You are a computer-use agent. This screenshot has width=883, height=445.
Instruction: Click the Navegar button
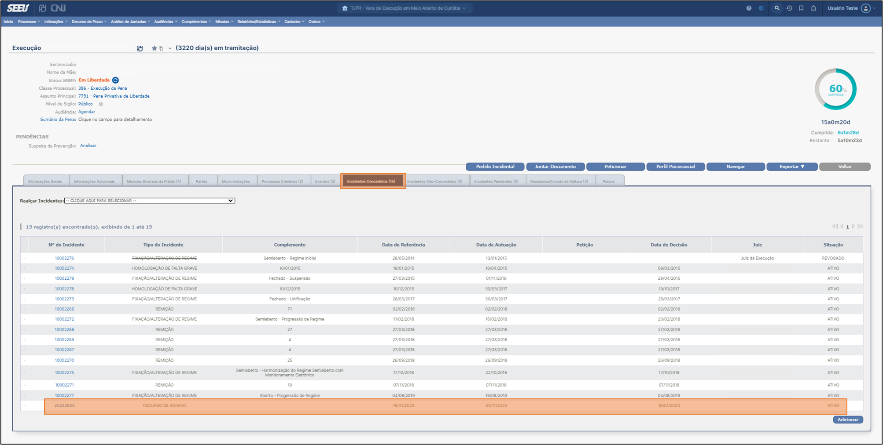(736, 167)
